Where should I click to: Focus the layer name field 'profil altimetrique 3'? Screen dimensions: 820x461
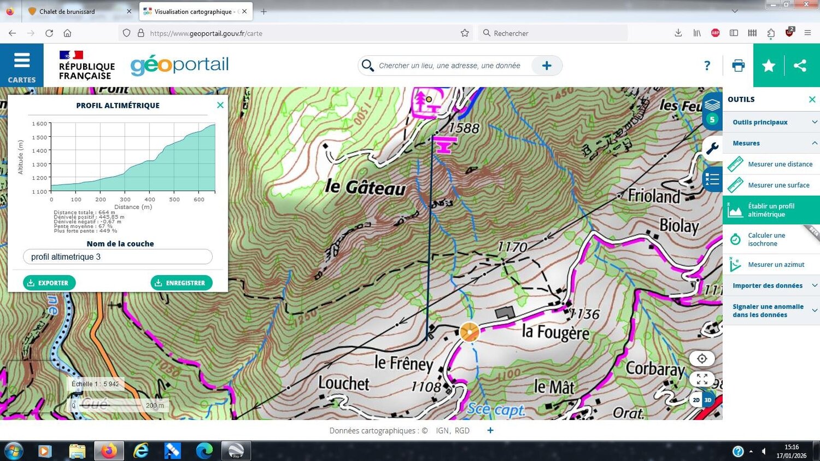click(118, 256)
